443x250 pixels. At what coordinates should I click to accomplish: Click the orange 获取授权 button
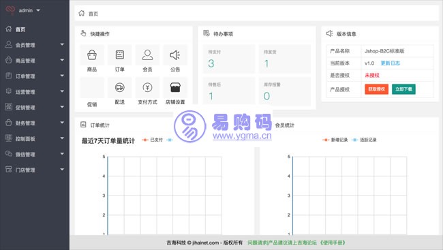point(377,89)
